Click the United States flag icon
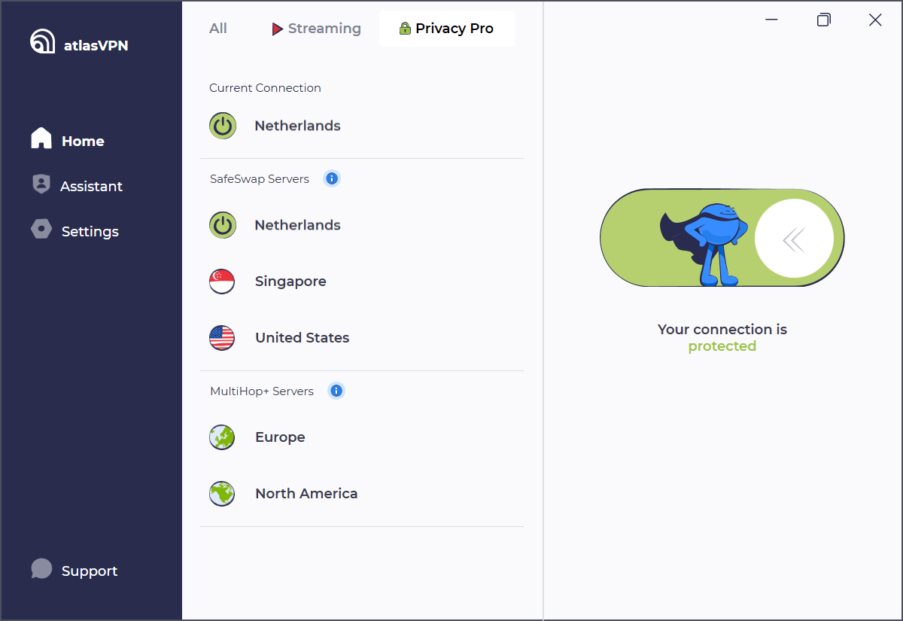 [222, 338]
